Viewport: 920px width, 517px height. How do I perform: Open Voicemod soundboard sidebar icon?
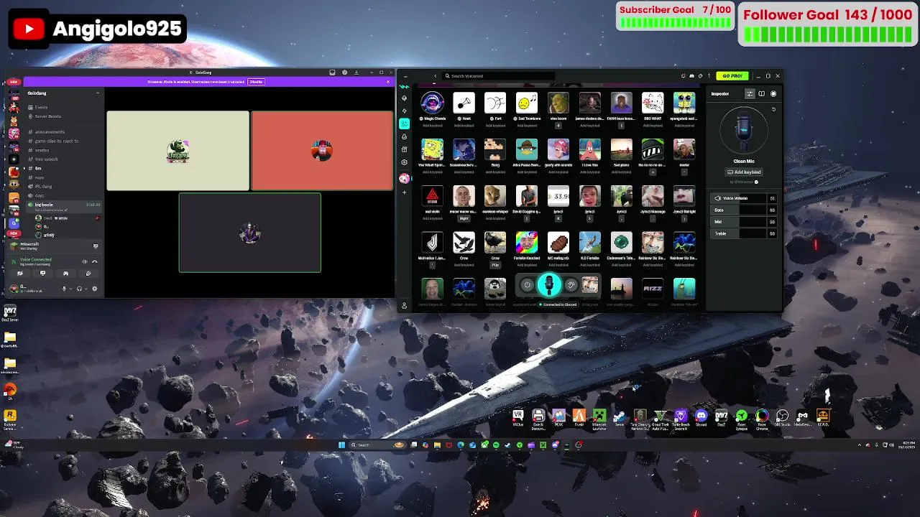tap(405, 124)
